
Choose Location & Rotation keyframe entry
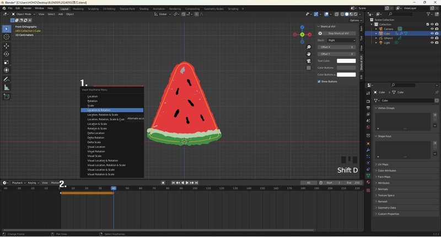pos(112,110)
